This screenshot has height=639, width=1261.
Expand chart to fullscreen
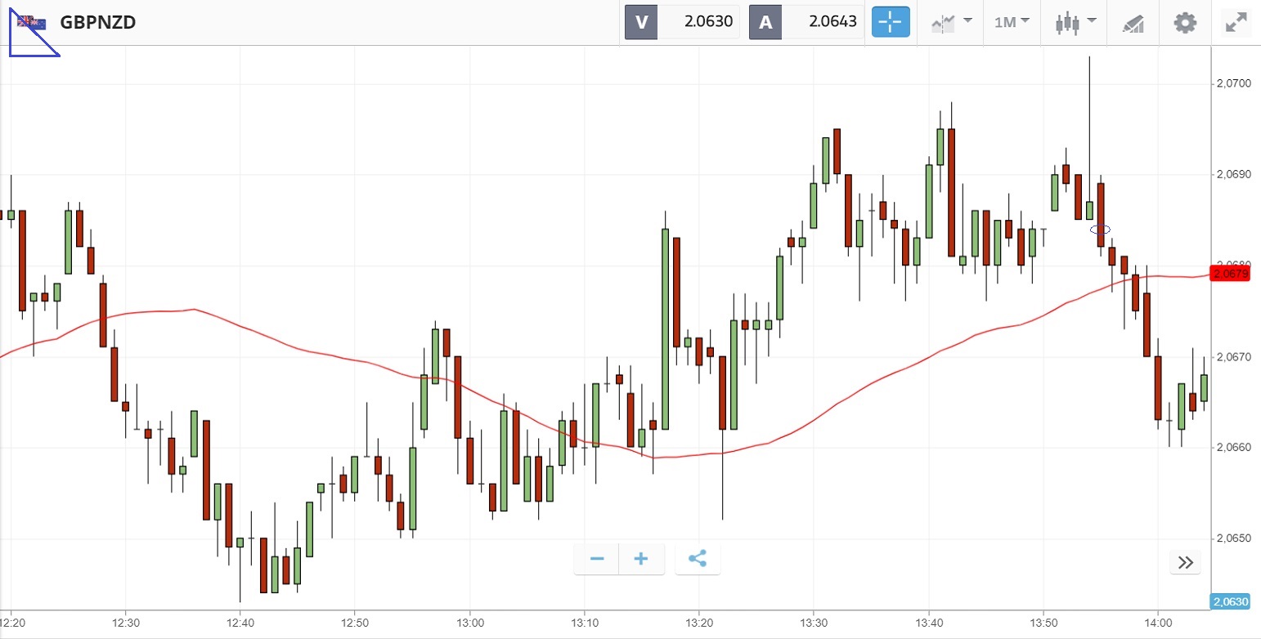click(1235, 22)
